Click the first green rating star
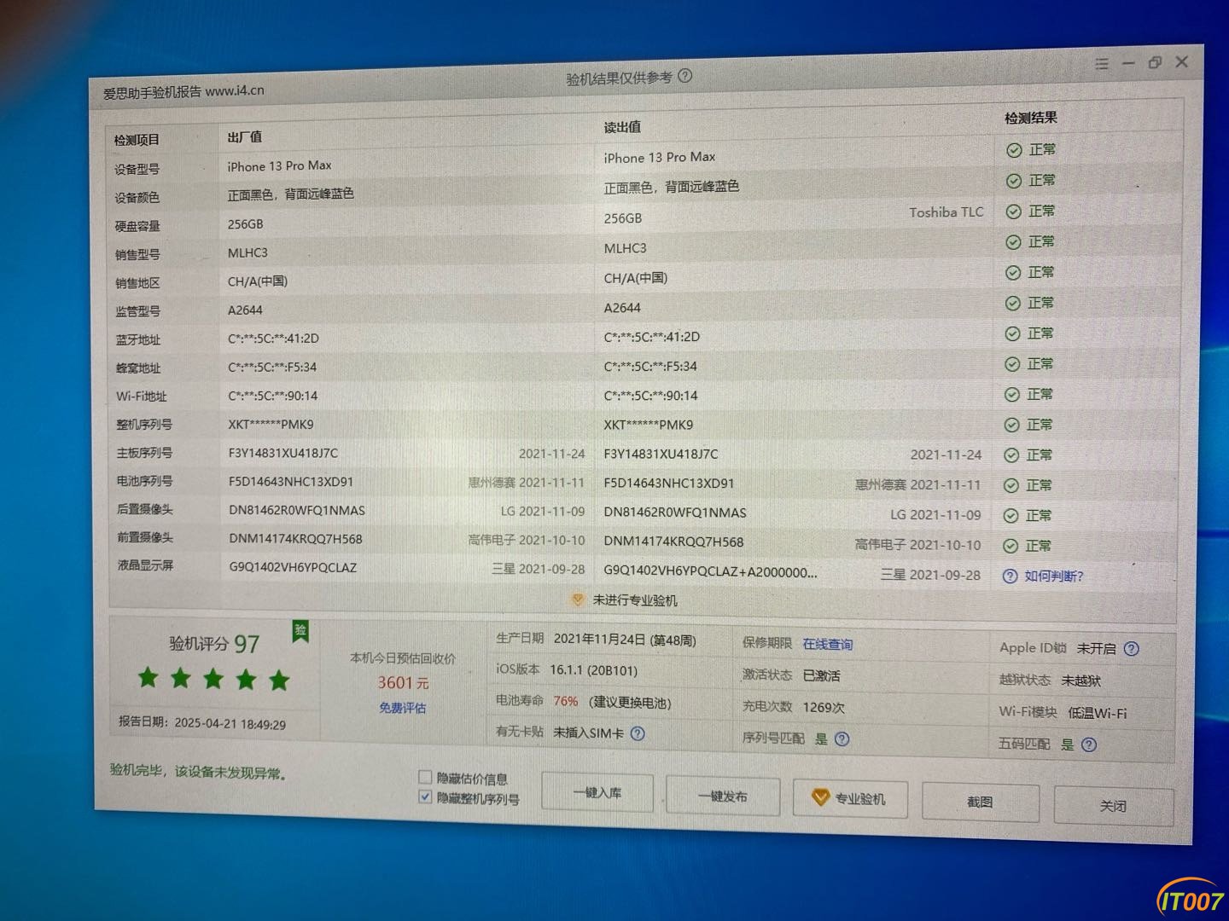This screenshot has height=921, width=1229. [149, 678]
